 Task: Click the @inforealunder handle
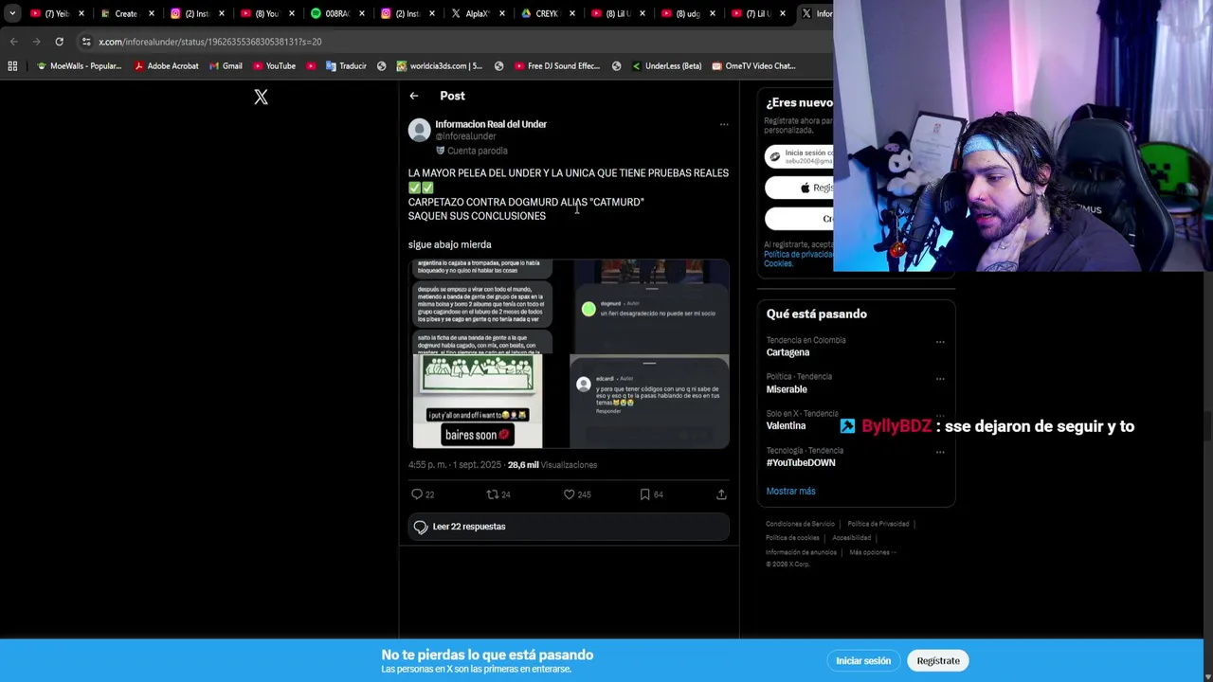465,136
